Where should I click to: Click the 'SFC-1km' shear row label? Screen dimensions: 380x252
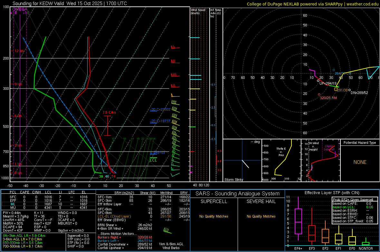[105, 197]
